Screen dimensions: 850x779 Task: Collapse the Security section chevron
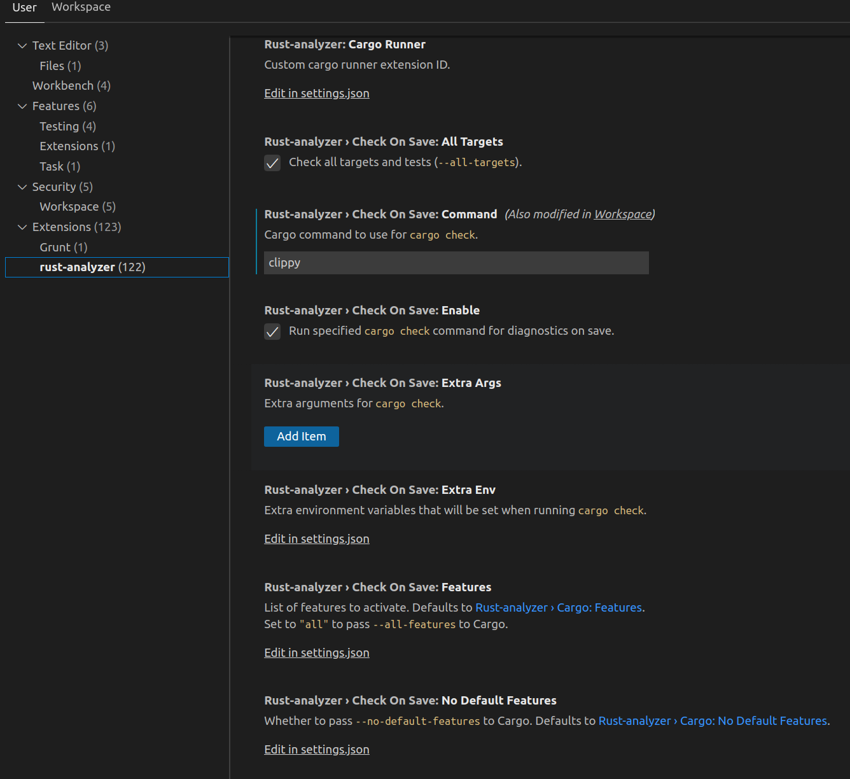point(22,187)
